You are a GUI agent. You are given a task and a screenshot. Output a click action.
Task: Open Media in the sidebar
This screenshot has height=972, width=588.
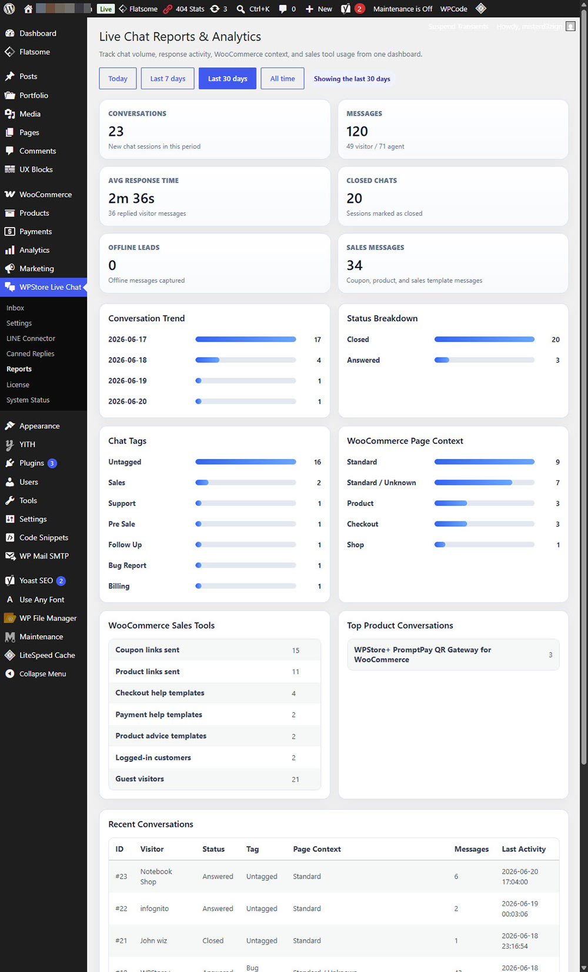pyautogui.click(x=44, y=113)
